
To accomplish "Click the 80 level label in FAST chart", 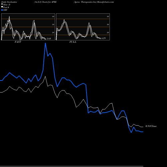I will (53, 16).
